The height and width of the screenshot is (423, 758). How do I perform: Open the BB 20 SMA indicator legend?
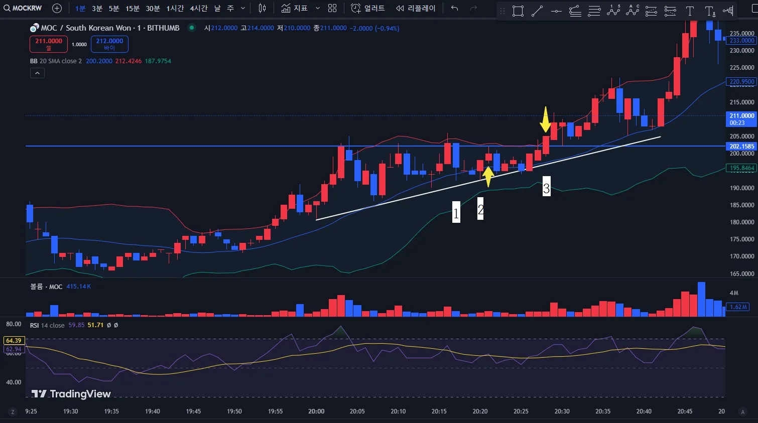(56, 61)
